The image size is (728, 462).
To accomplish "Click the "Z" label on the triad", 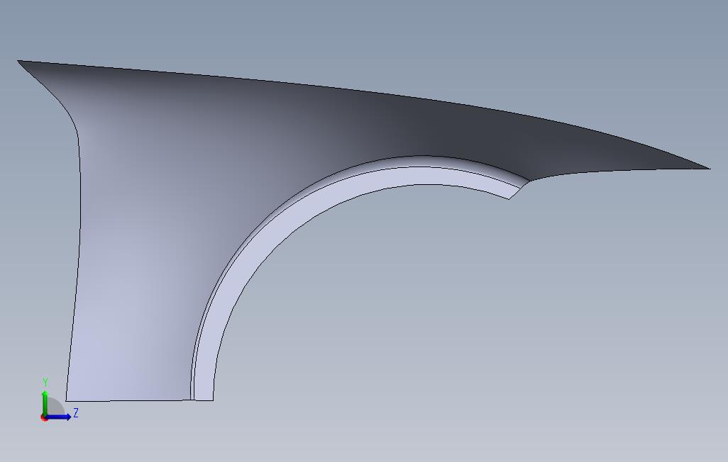I will tap(76, 413).
